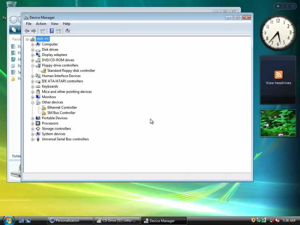300x225 pixels.
Task: Toggle the Show/Hide Action Pane toolbar icon
Action: [59, 31]
